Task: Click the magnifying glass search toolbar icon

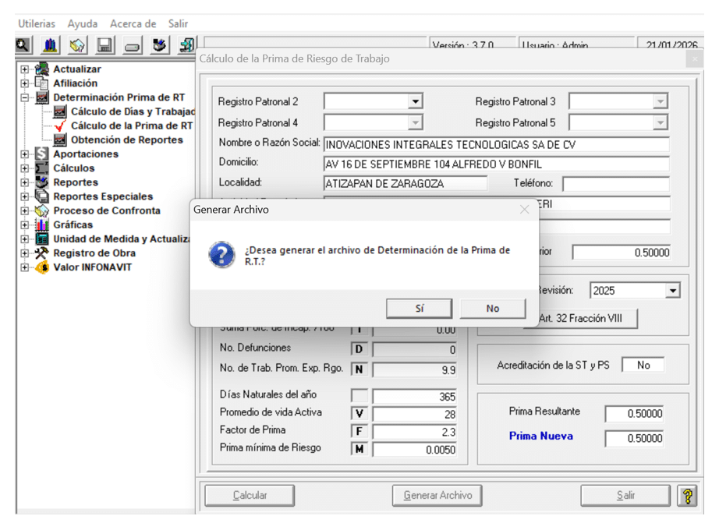Action: [x=23, y=46]
